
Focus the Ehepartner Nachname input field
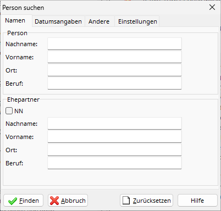click(x=114, y=124)
